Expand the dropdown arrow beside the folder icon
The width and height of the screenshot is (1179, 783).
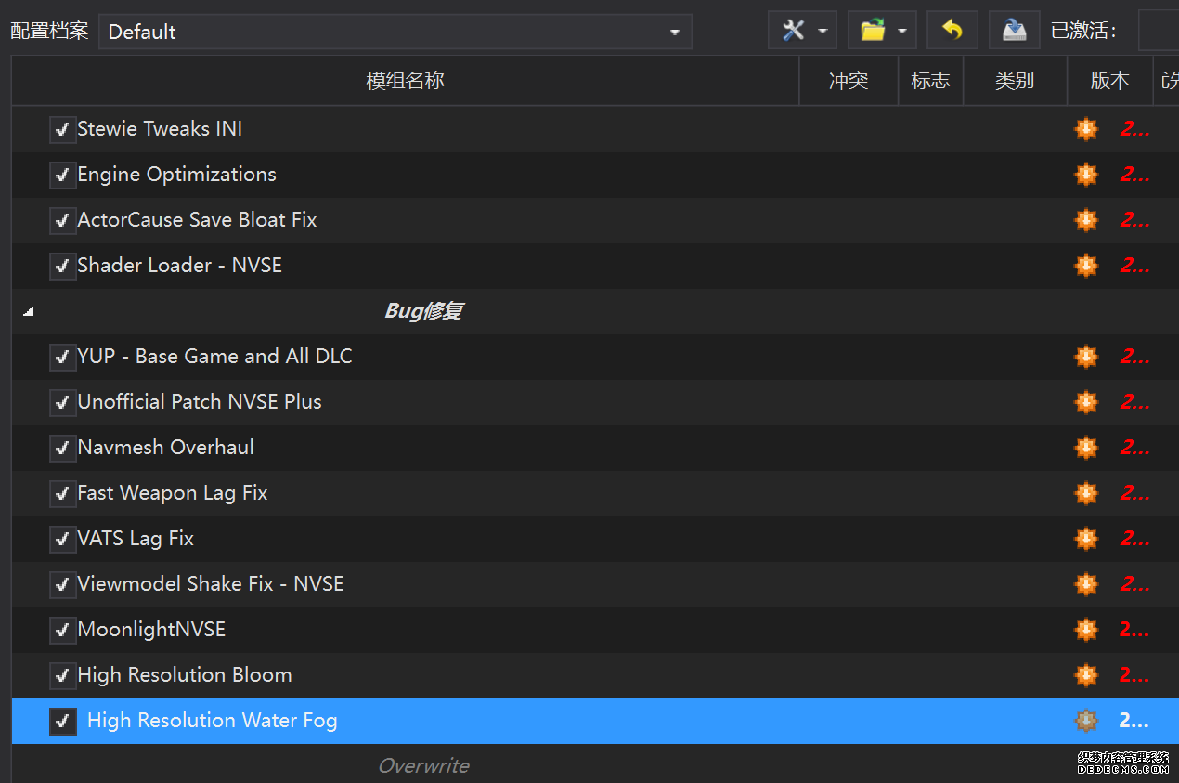[901, 32]
